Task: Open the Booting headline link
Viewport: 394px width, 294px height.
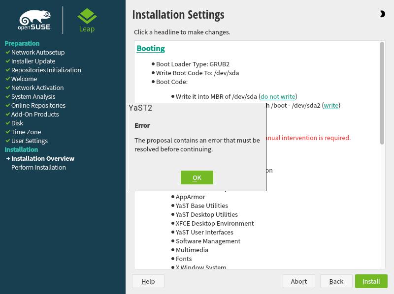Action: pos(151,48)
